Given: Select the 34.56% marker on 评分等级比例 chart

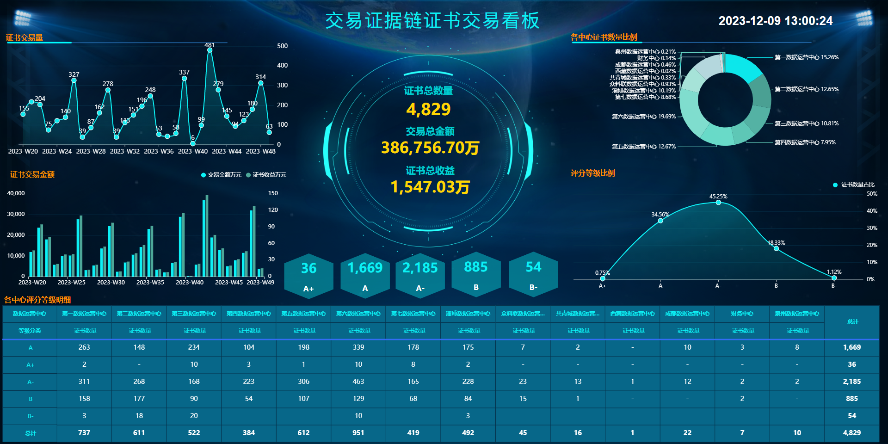Looking at the screenshot, I should (660, 221).
